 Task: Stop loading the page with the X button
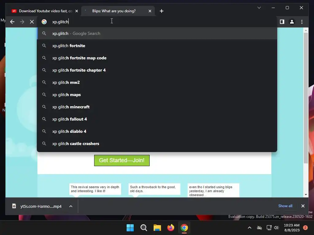click(32, 22)
